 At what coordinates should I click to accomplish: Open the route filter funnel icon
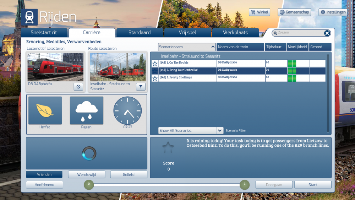pos(141,86)
